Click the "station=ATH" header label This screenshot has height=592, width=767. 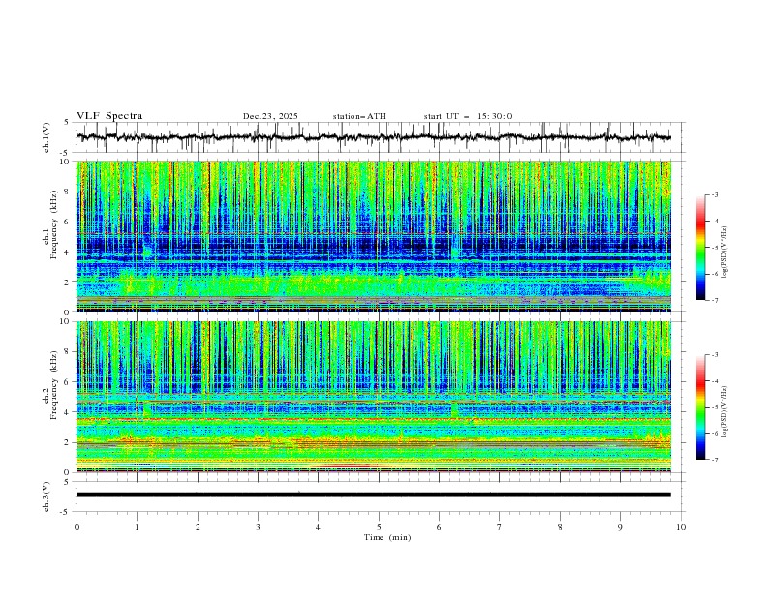pyautogui.click(x=359, y=116)
